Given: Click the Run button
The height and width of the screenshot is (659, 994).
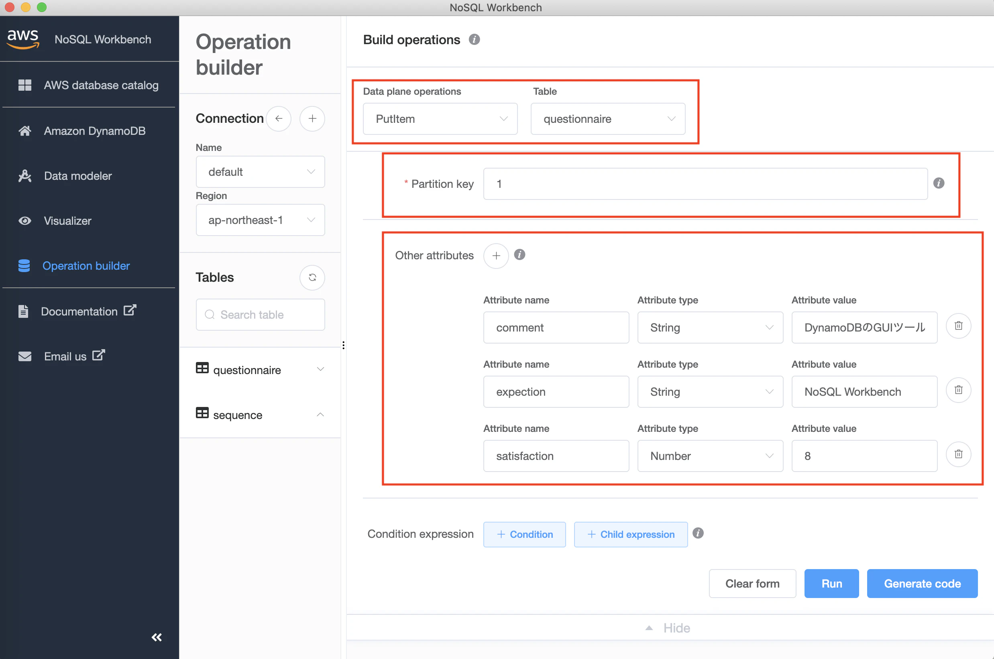Looking at the screenshot, I should (x=831, y=584).
